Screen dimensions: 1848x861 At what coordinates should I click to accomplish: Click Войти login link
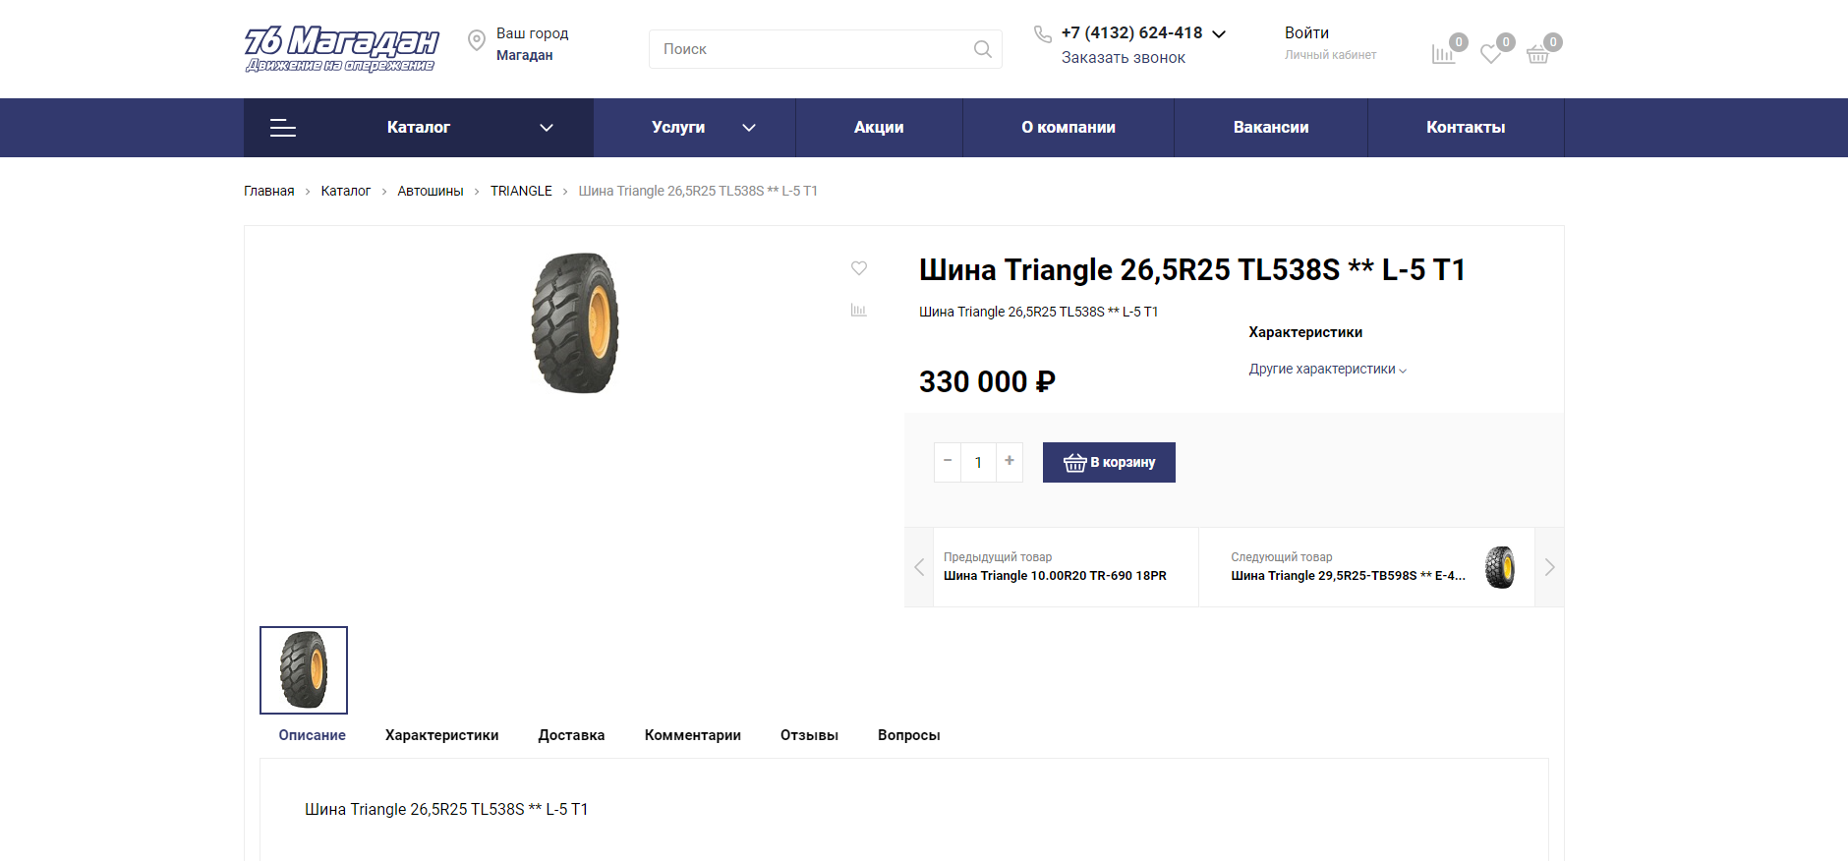click(1306, 33)
